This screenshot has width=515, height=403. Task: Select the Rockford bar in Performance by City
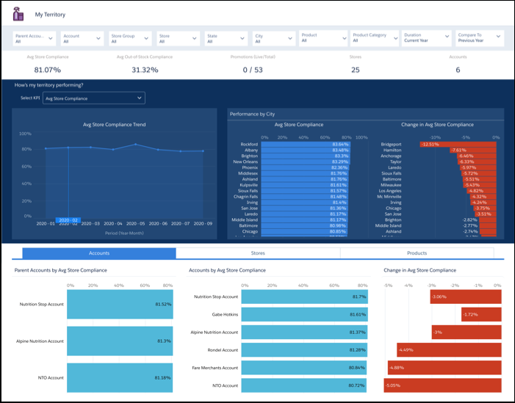pyautogui.click(x=306, y=144)
